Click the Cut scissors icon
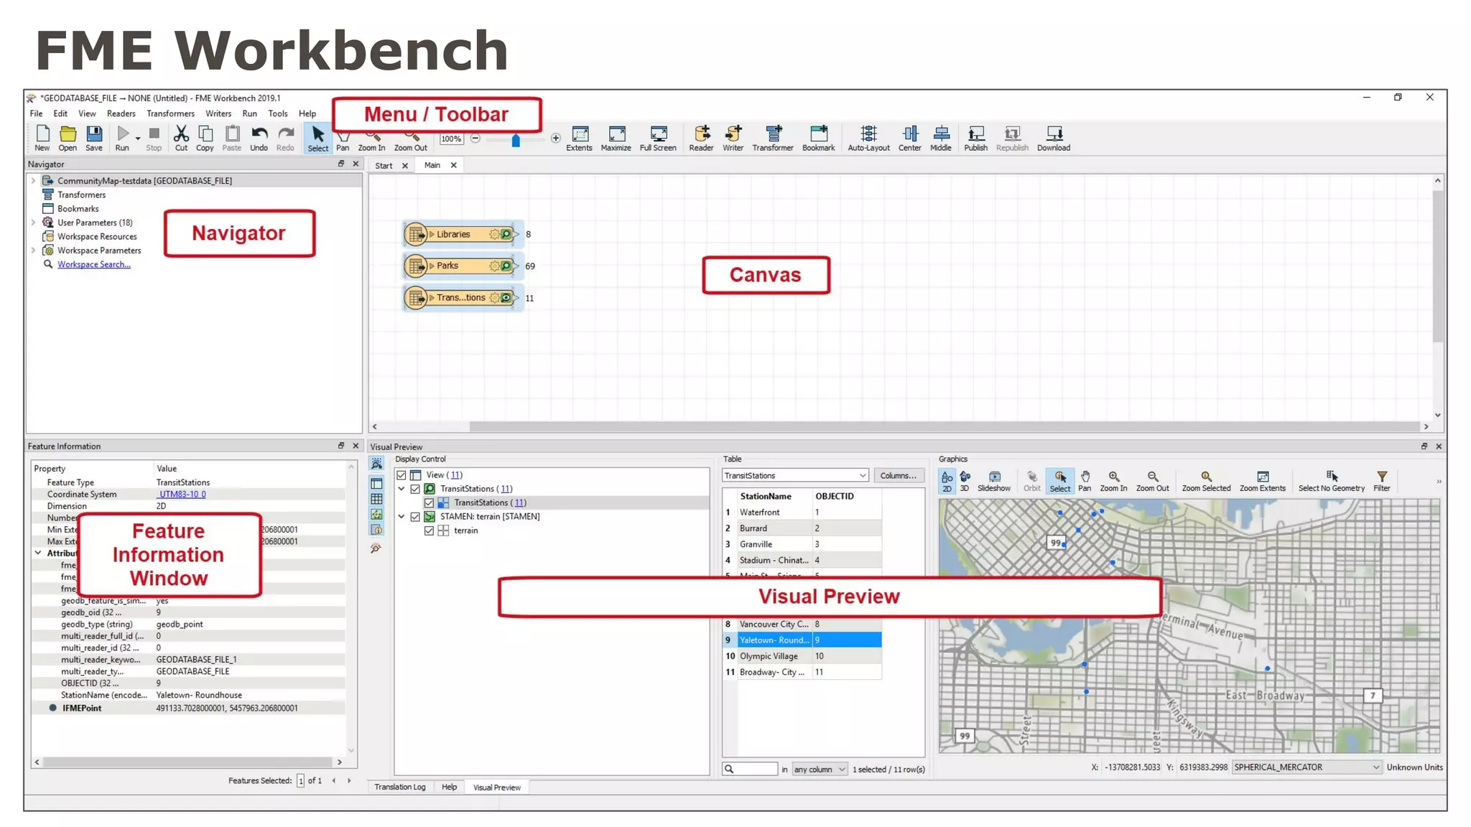This screenshot has height=827, width=1471. coord(181,138)
